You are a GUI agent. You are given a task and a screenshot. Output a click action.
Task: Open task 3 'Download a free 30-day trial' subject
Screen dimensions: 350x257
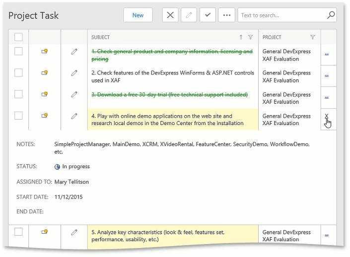click(170, 95)
